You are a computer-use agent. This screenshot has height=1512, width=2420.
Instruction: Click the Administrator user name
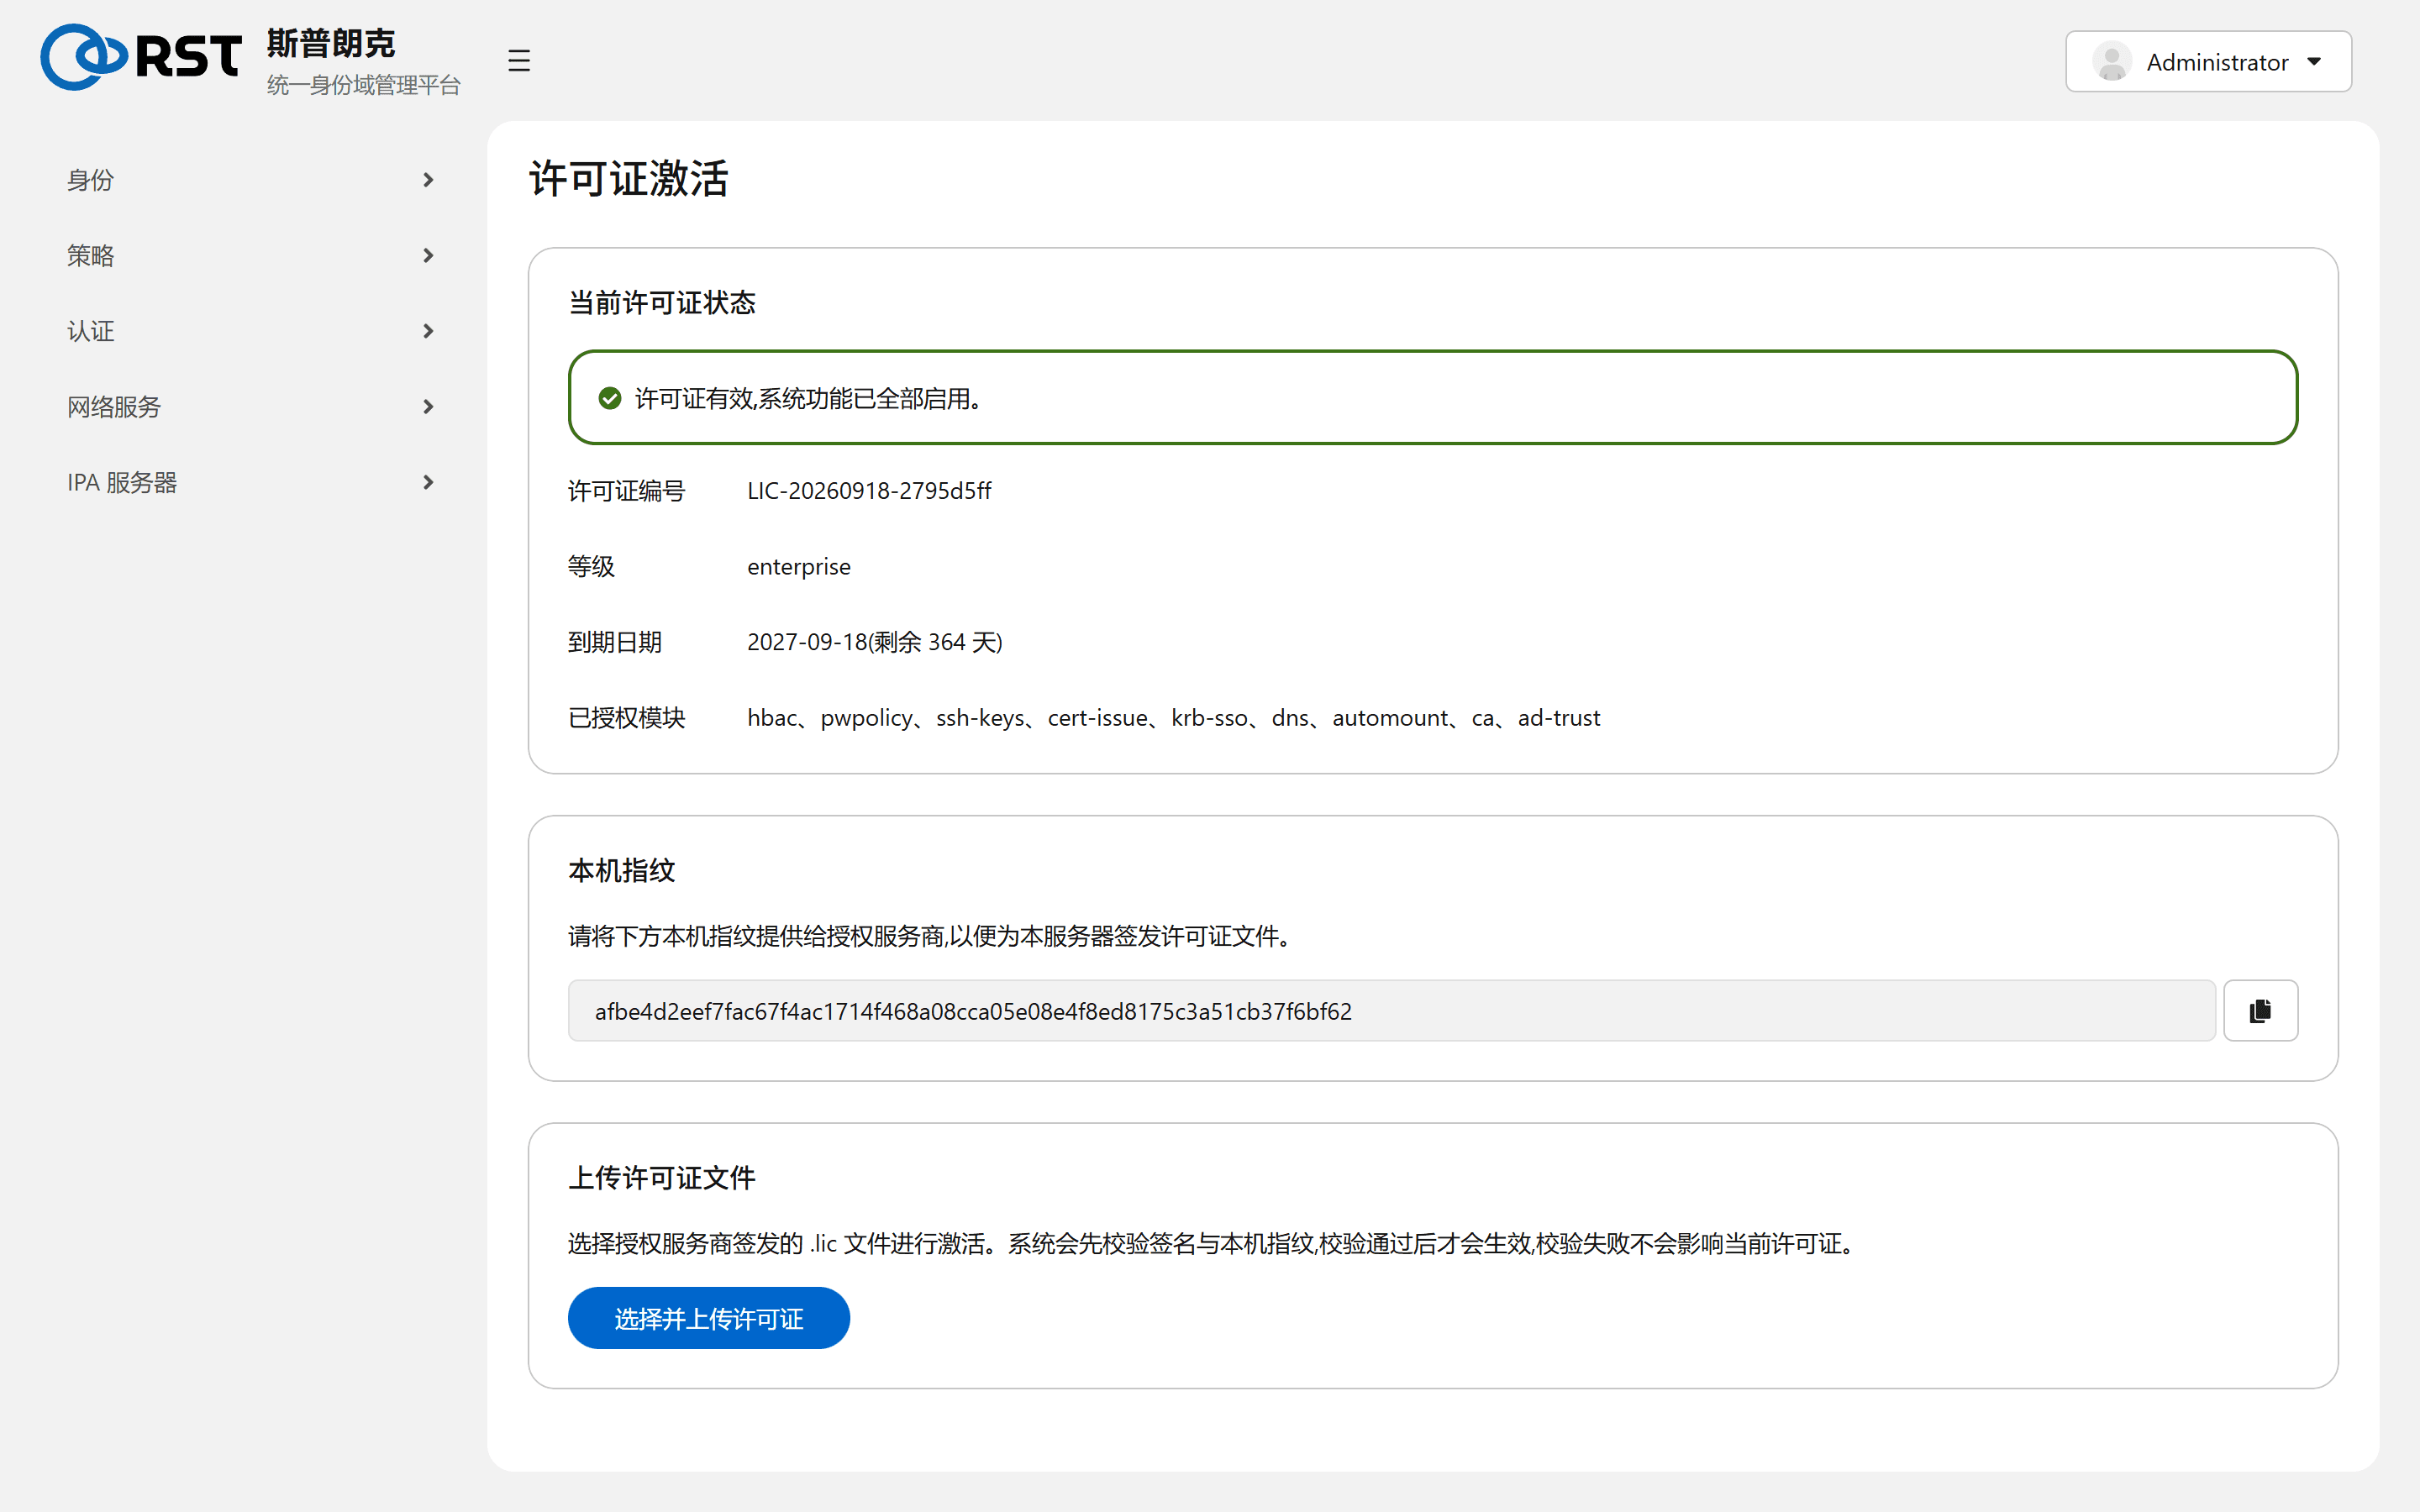(x=2217, y=62)
